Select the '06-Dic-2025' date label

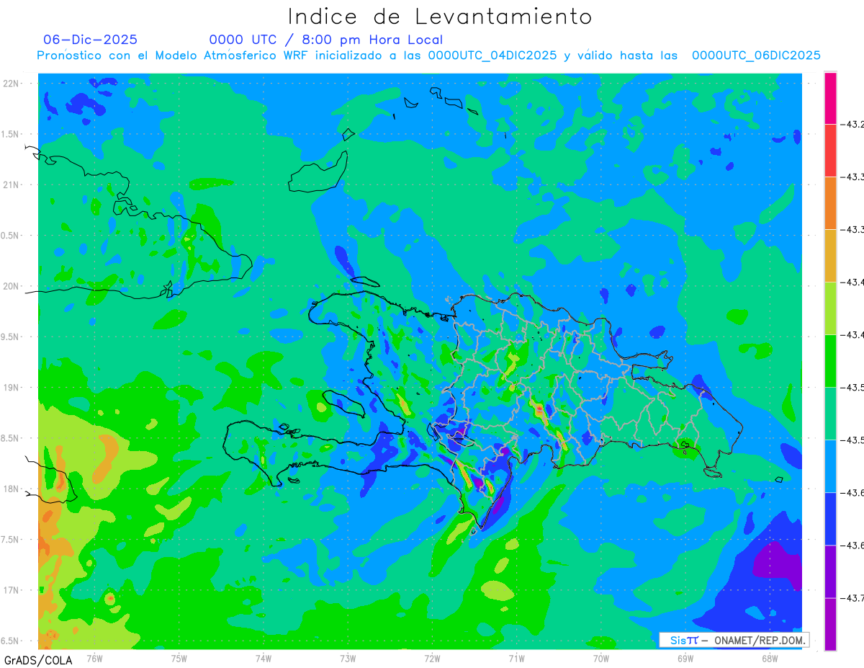click(90, 40)
